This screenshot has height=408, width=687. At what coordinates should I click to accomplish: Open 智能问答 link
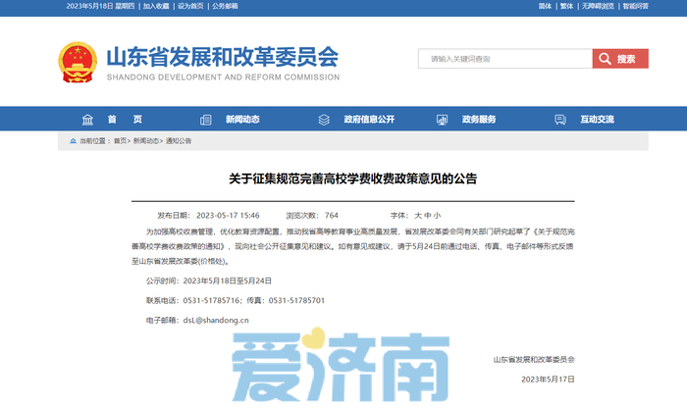click(x=636, y=6)
